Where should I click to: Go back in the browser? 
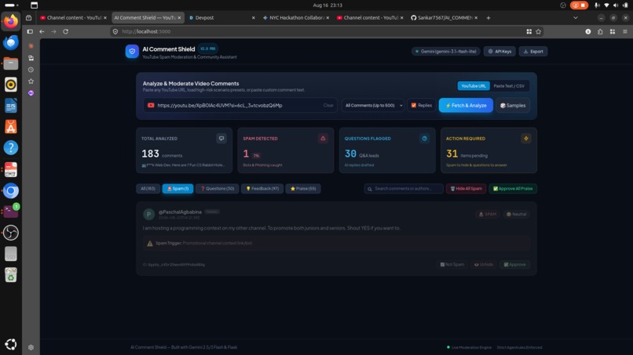coord(42,31)
